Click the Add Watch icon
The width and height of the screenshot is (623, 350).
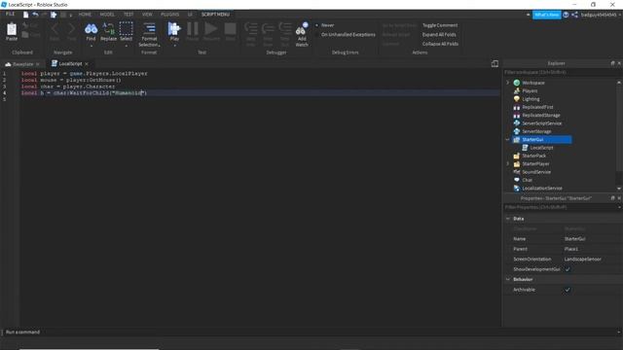pyautogui.click(x=302, y=29)
